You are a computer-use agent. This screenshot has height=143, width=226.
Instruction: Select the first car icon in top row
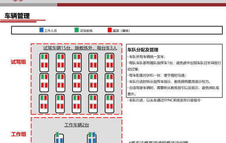[44, 62]
